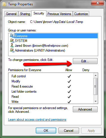The image size is (106, 138).
Task: Click the Read & execute permission row
Action: (x=51, y=86)
